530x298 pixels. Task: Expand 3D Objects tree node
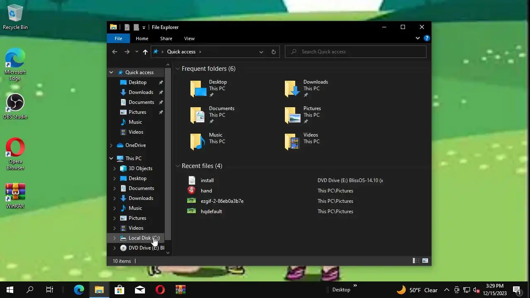click(115, 168)
